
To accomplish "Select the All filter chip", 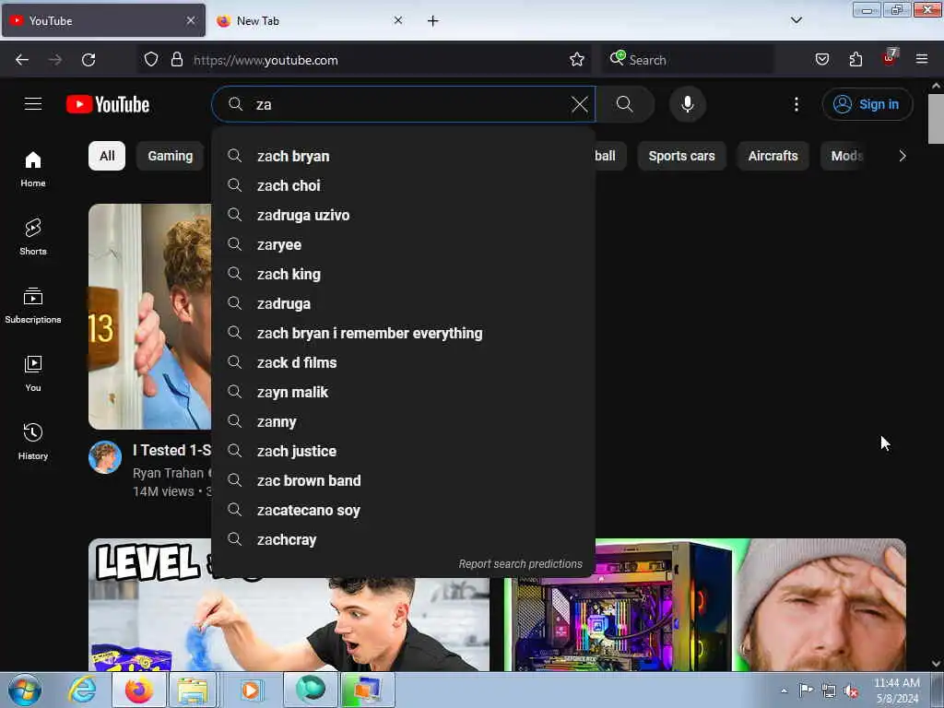I will coord(107,156).
